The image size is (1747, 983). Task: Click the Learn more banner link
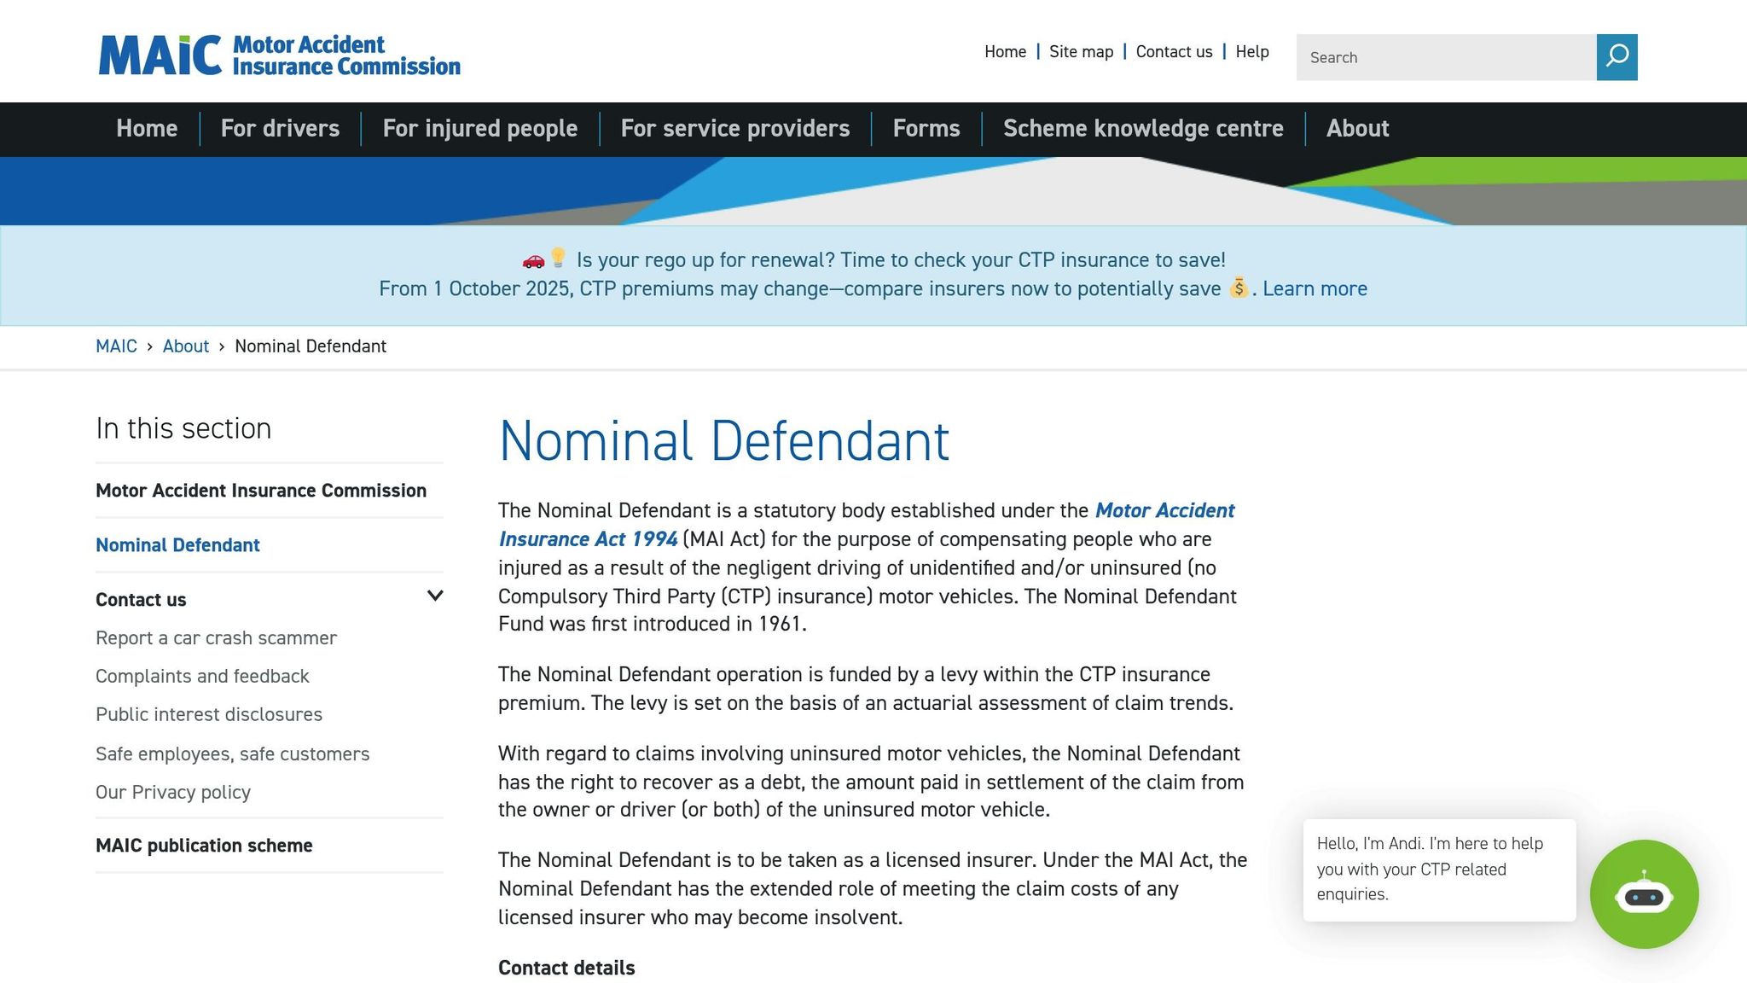1315,289
